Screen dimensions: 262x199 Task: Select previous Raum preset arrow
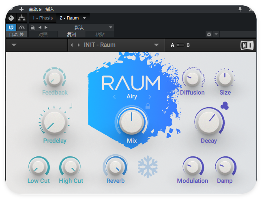(72, 45)
